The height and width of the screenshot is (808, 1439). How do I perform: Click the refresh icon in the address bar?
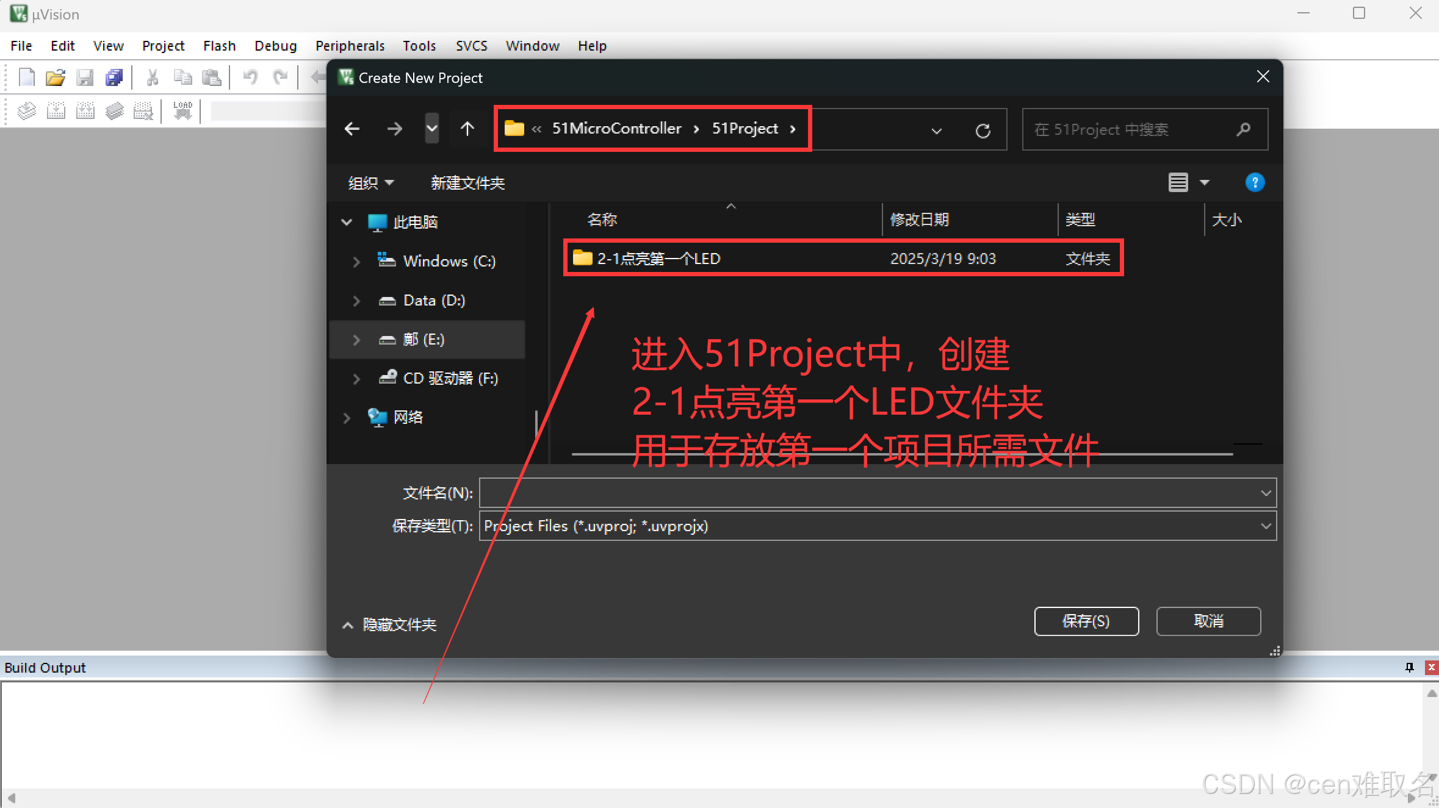983,130
